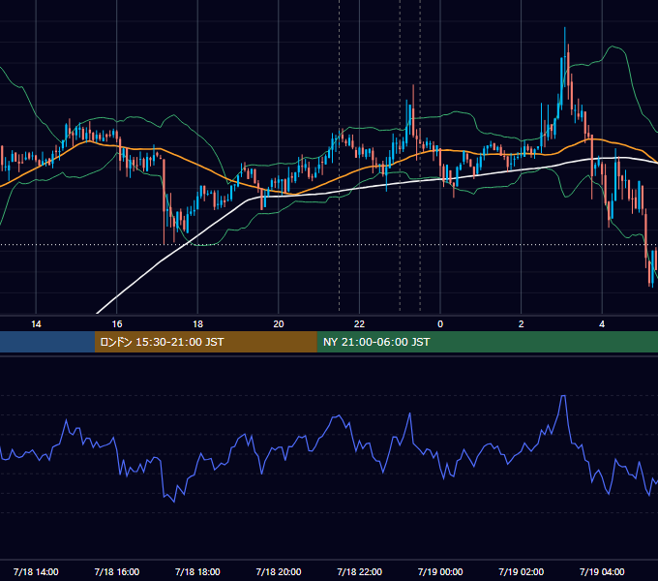Click the 2 hour label on the axis

(x=522, y=324)
